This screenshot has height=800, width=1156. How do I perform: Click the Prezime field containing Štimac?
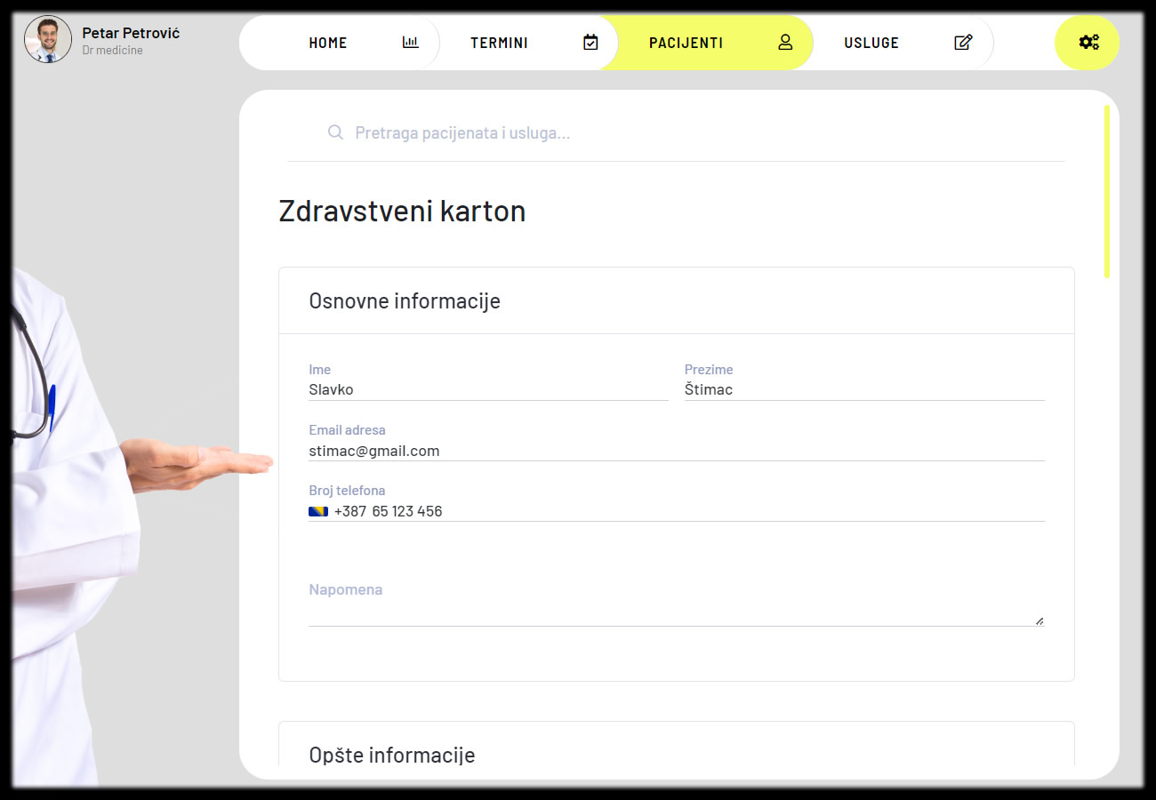(863, 389)
